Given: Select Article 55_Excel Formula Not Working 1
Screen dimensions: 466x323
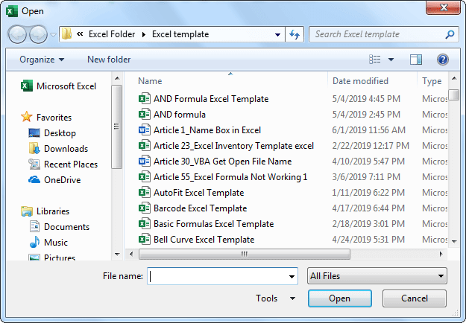Looking at the screenshot, I should pyautogui.click(x=223, y=177).
